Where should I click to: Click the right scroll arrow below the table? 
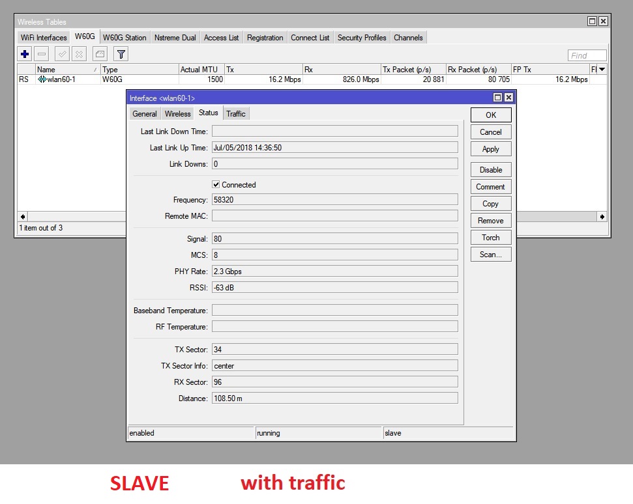600,216
